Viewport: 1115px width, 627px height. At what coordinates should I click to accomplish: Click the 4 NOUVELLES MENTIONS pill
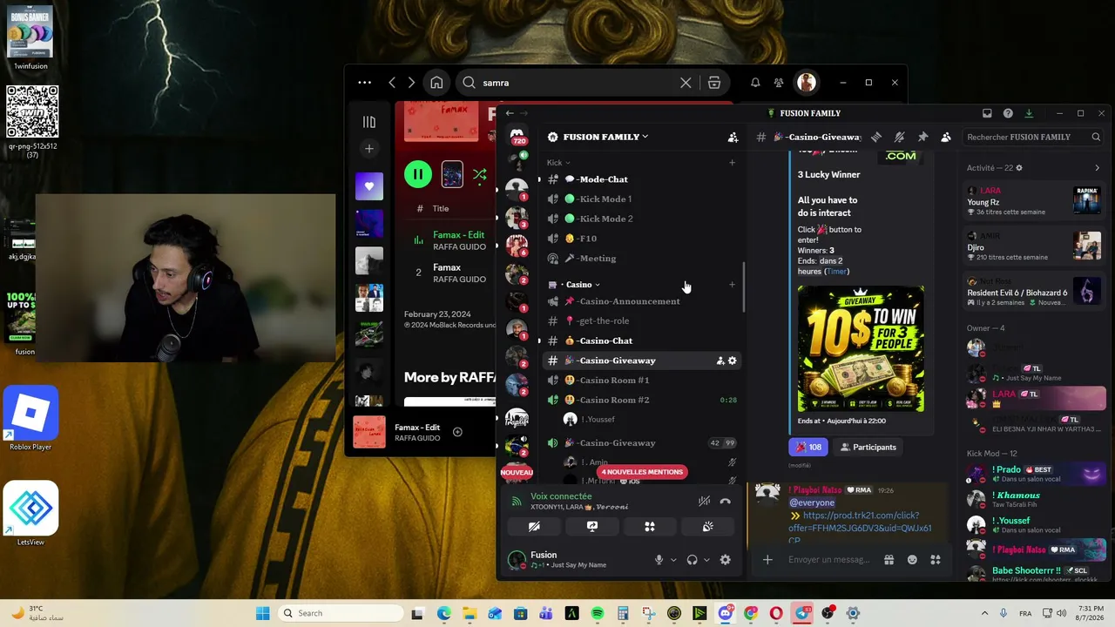coord(642,472)
